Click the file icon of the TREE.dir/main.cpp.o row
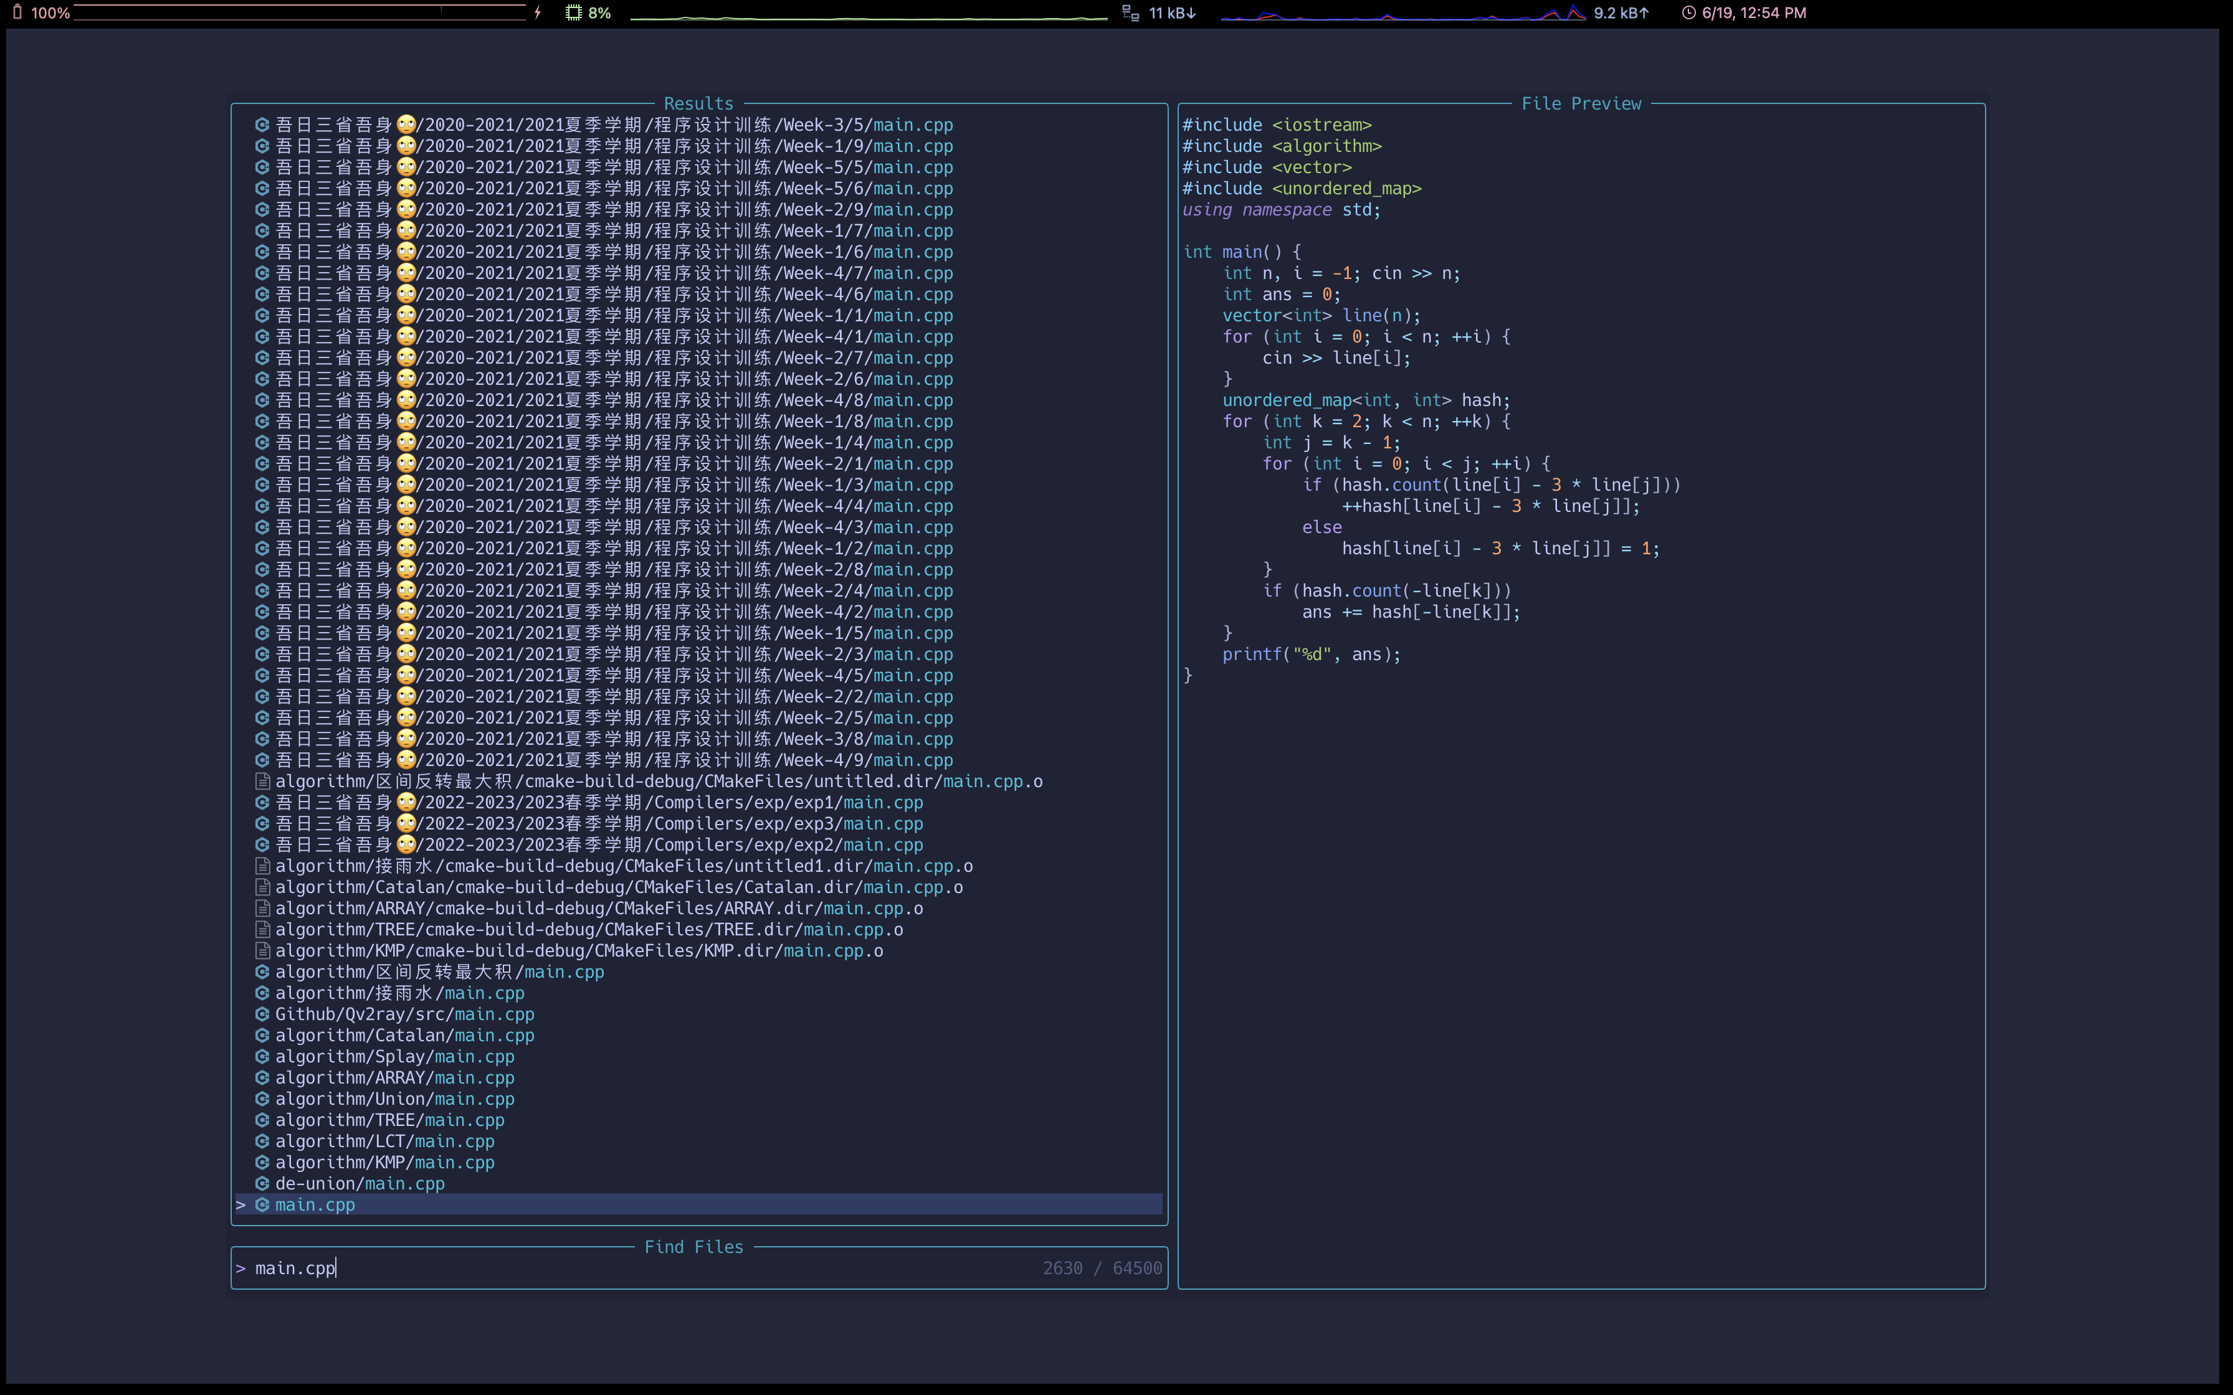This screenshot has width=2233, height=1395. pos(262,930)
